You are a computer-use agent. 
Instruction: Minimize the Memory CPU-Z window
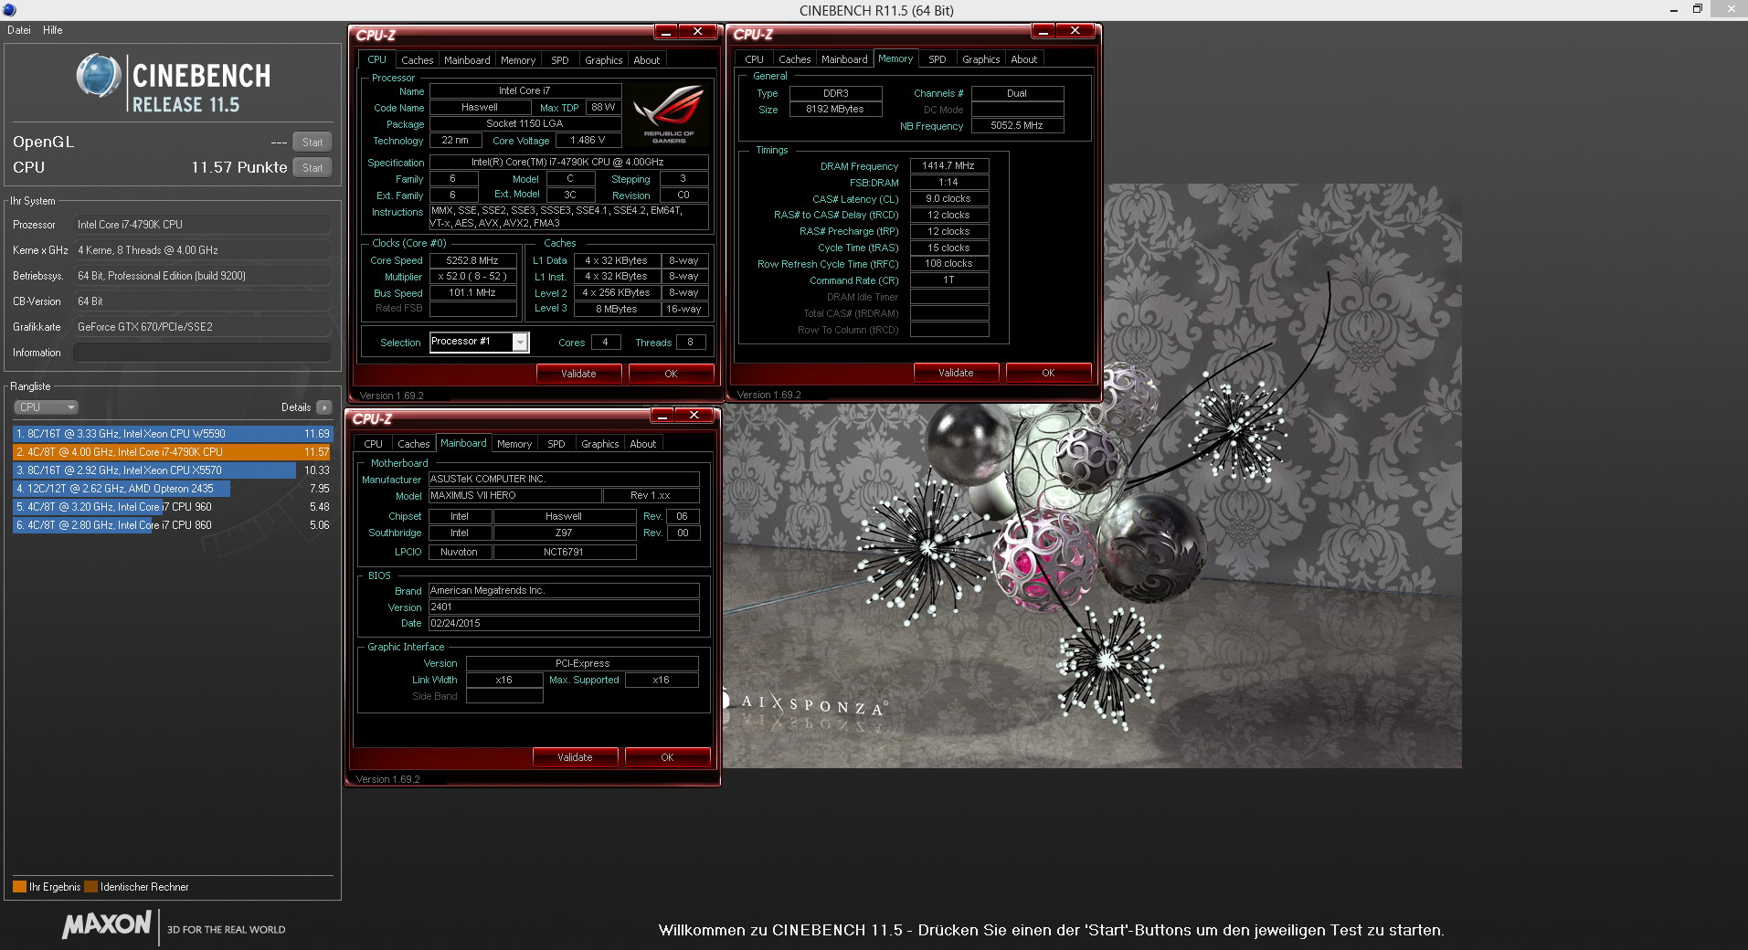tap(1044, 31)
